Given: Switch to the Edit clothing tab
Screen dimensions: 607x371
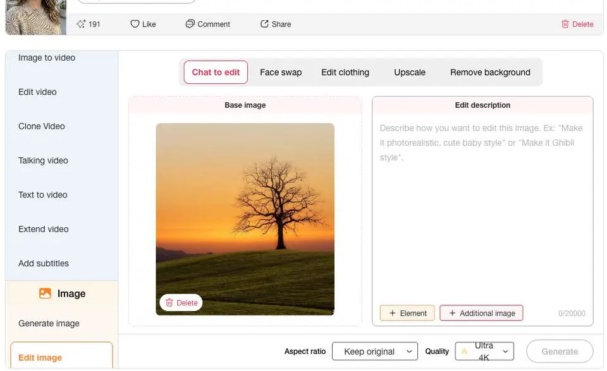Looking at the screenshot, I should [345, 73].
